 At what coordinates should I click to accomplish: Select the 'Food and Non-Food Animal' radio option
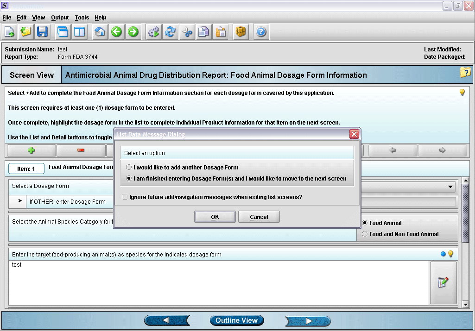click(x=364, y=234)
